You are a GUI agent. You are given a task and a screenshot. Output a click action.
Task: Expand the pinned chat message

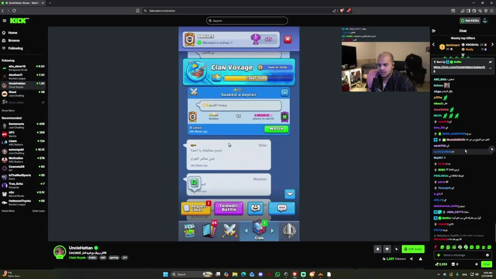click(490, 68)
